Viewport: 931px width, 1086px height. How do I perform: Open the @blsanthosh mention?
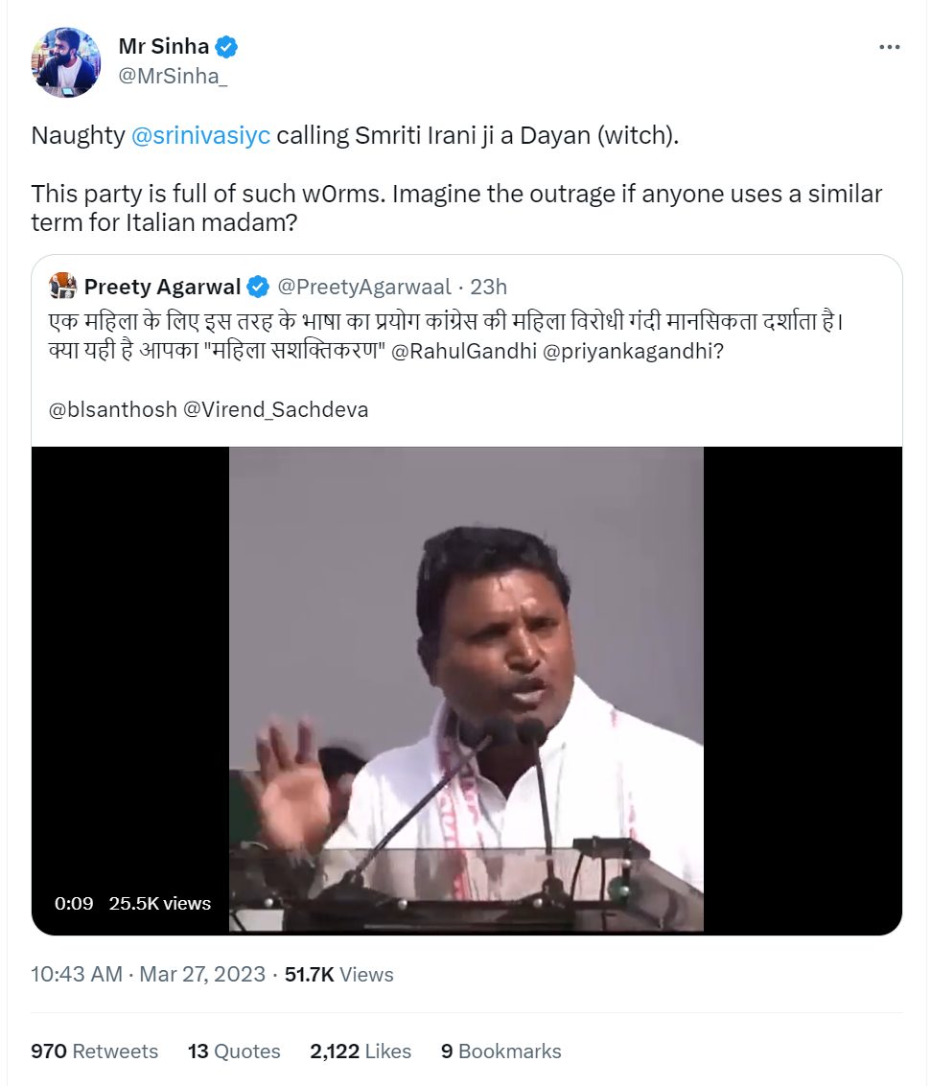point(113,409)
